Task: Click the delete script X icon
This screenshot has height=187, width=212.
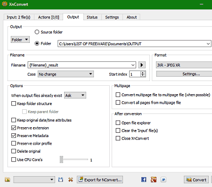Action: pyautogui.click(x=71, y=179)
